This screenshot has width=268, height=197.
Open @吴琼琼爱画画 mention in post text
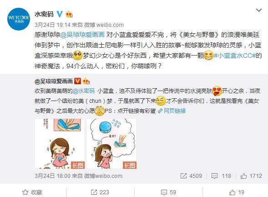click(82, 35)
